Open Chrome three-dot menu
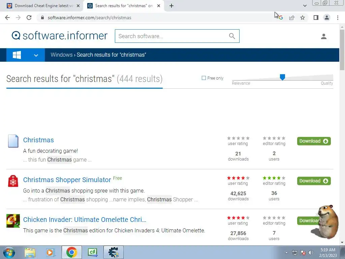345x259 pixels. pos(338,18)
